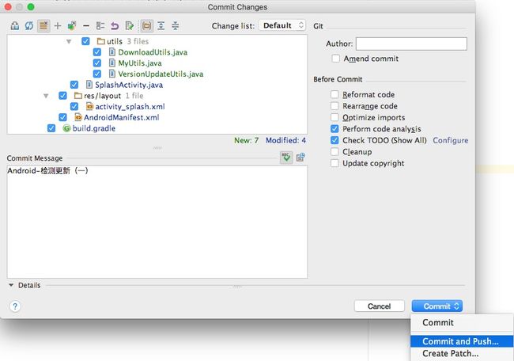Enable Optimize imports checkbox
The image size is (514, 361).
[x=334, y=117]
